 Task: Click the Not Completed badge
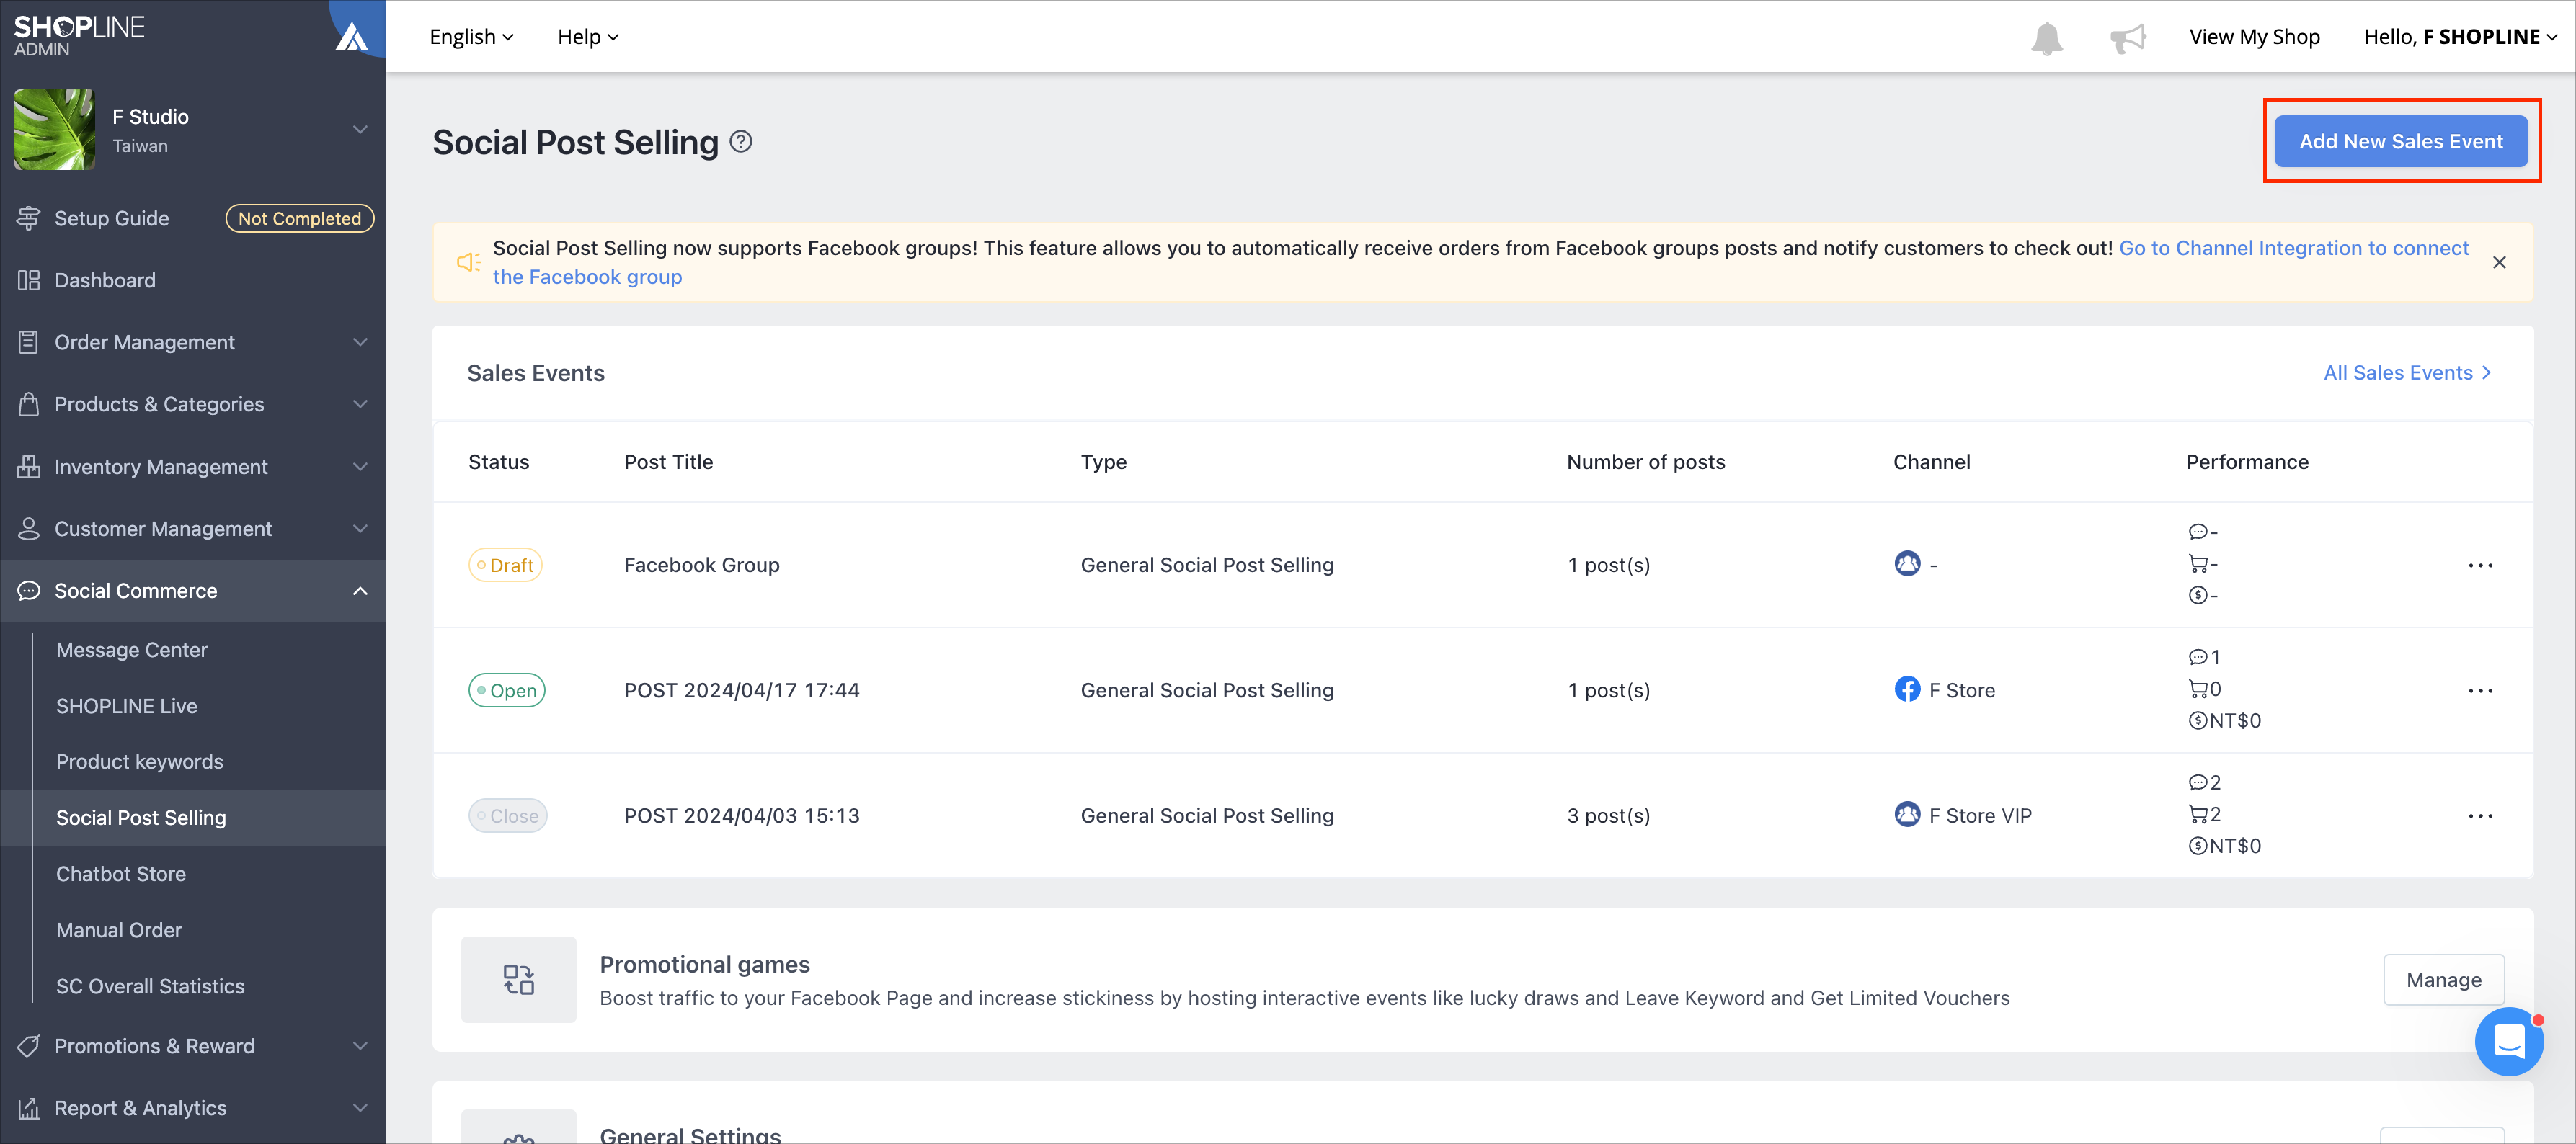tap(299, 218)
